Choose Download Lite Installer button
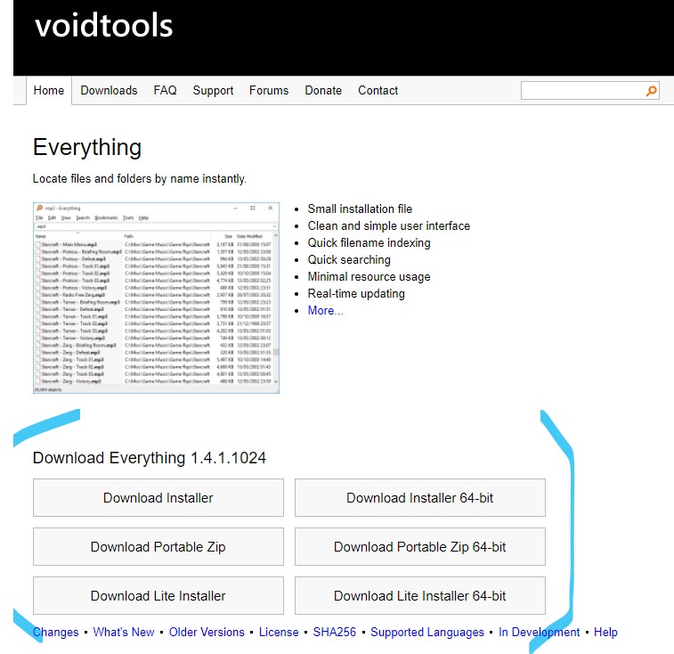 pyautogui.click(x=158, y=596)
